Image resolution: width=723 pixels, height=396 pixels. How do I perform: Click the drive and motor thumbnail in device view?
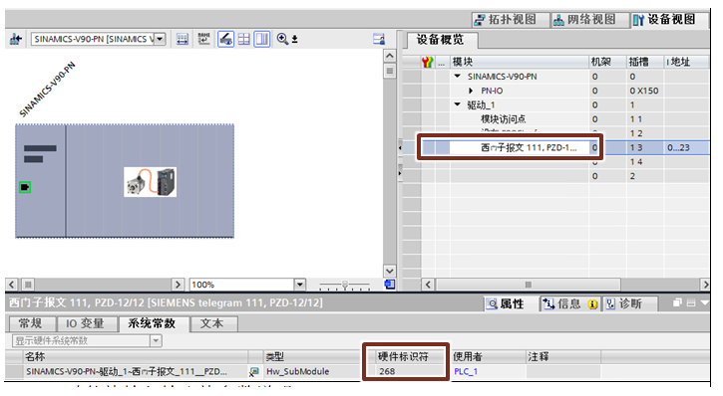click(x=151, y=182)
